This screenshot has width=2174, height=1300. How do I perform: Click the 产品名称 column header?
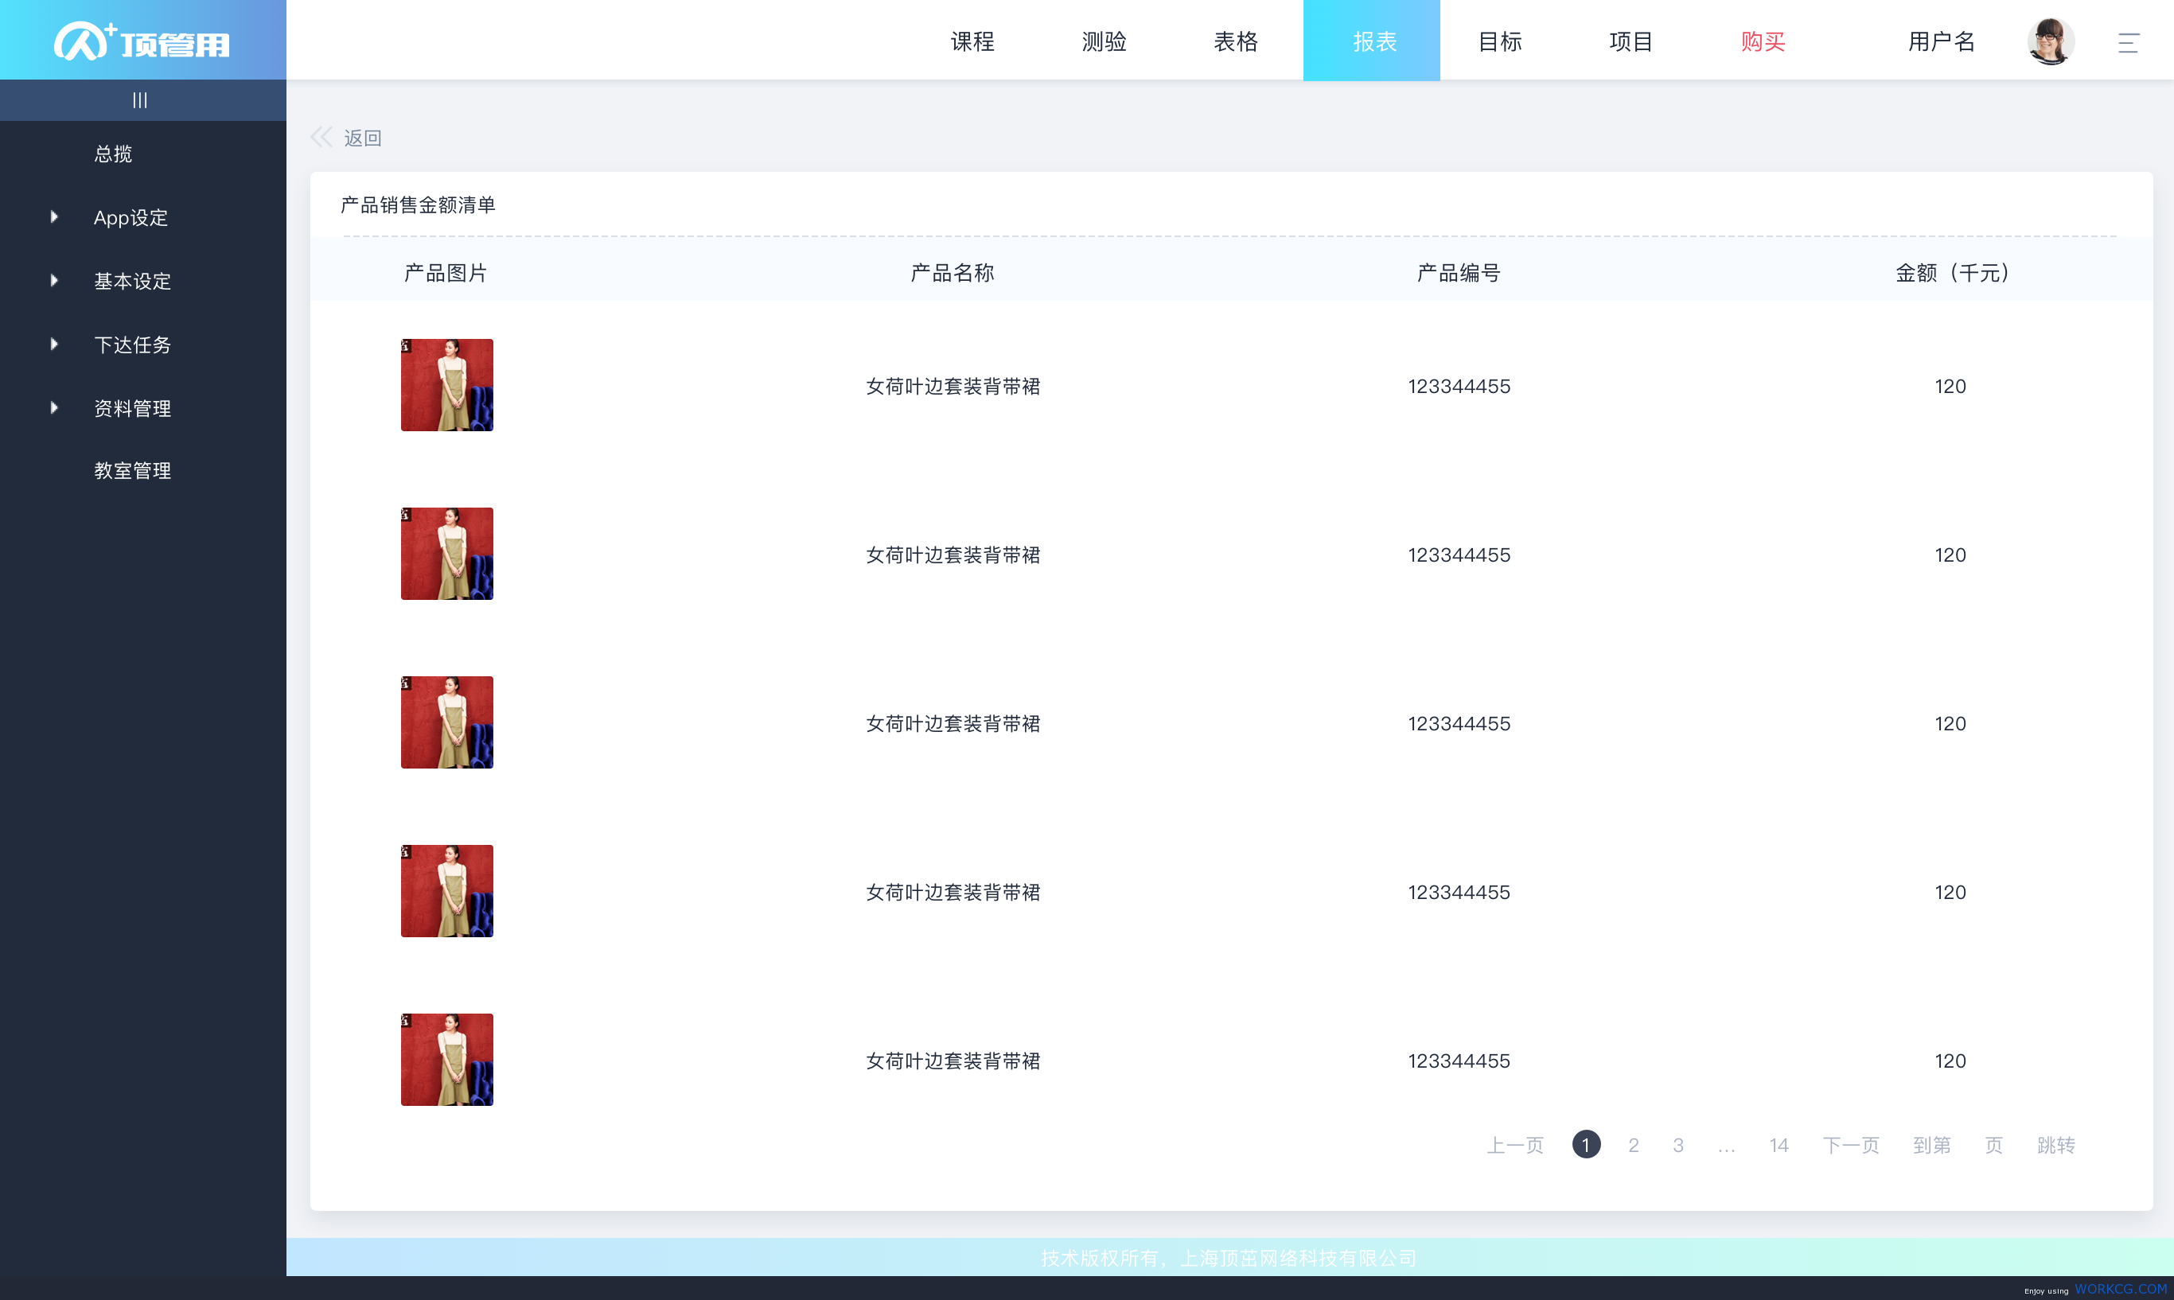click(952, 272)
